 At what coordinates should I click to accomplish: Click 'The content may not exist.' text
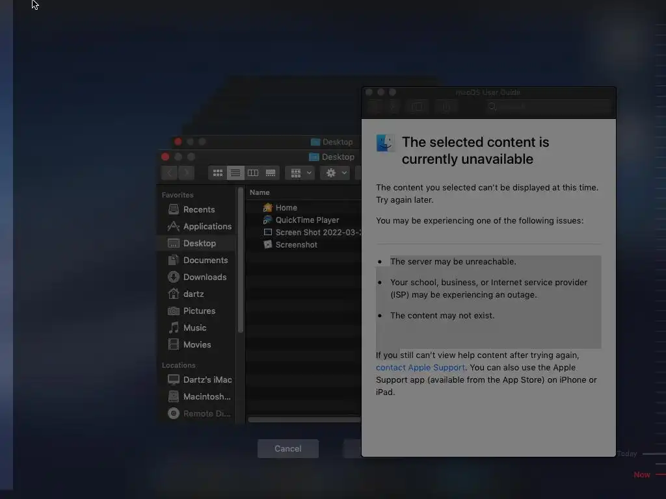(x=442, y=315)
